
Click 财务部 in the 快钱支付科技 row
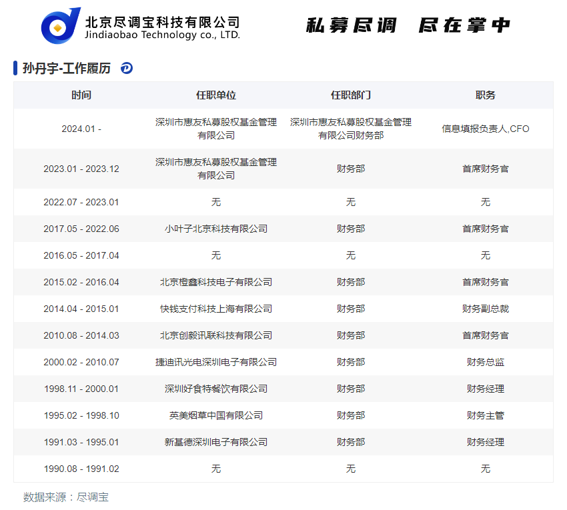pyautogui.click(x=351, y=309)
